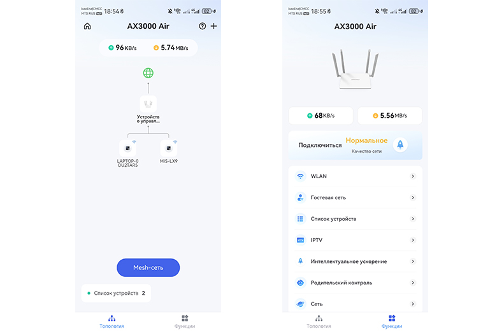
Task: Expand the IPTV row chevron
Action: point(413,240)
